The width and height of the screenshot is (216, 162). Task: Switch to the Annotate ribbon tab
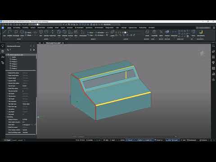click(x=70, y=28)
